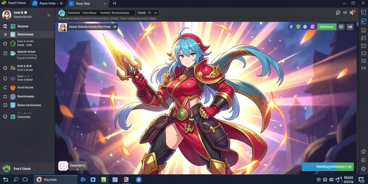Open the taskbar search magnifier
This screenshot has width=368, height=184.
(x=16, y=180)
